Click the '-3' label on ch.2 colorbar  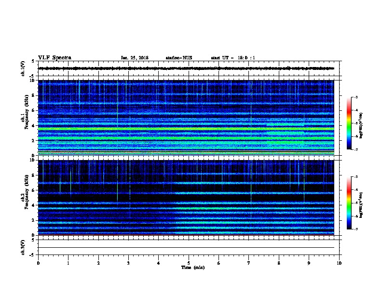click(355, 177)
